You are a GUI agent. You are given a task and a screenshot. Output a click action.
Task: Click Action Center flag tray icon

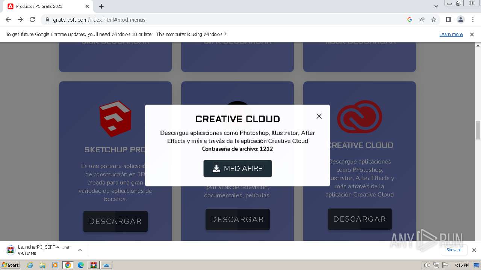(x=445, y=265)
